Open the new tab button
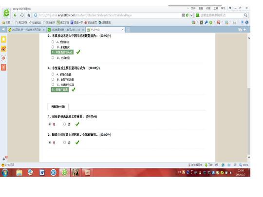 pos(128,30)
